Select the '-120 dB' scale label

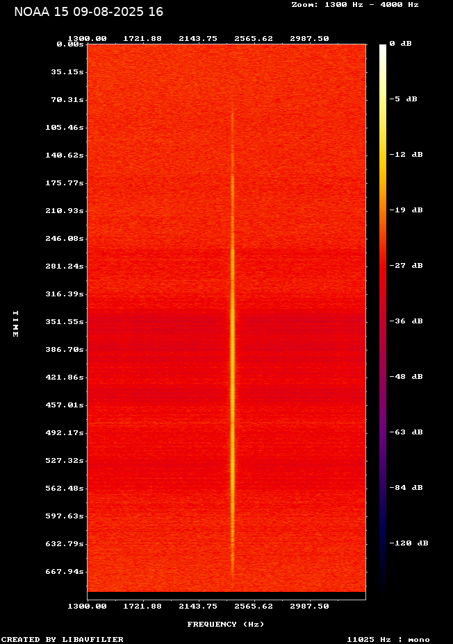(x=409, y=543)
